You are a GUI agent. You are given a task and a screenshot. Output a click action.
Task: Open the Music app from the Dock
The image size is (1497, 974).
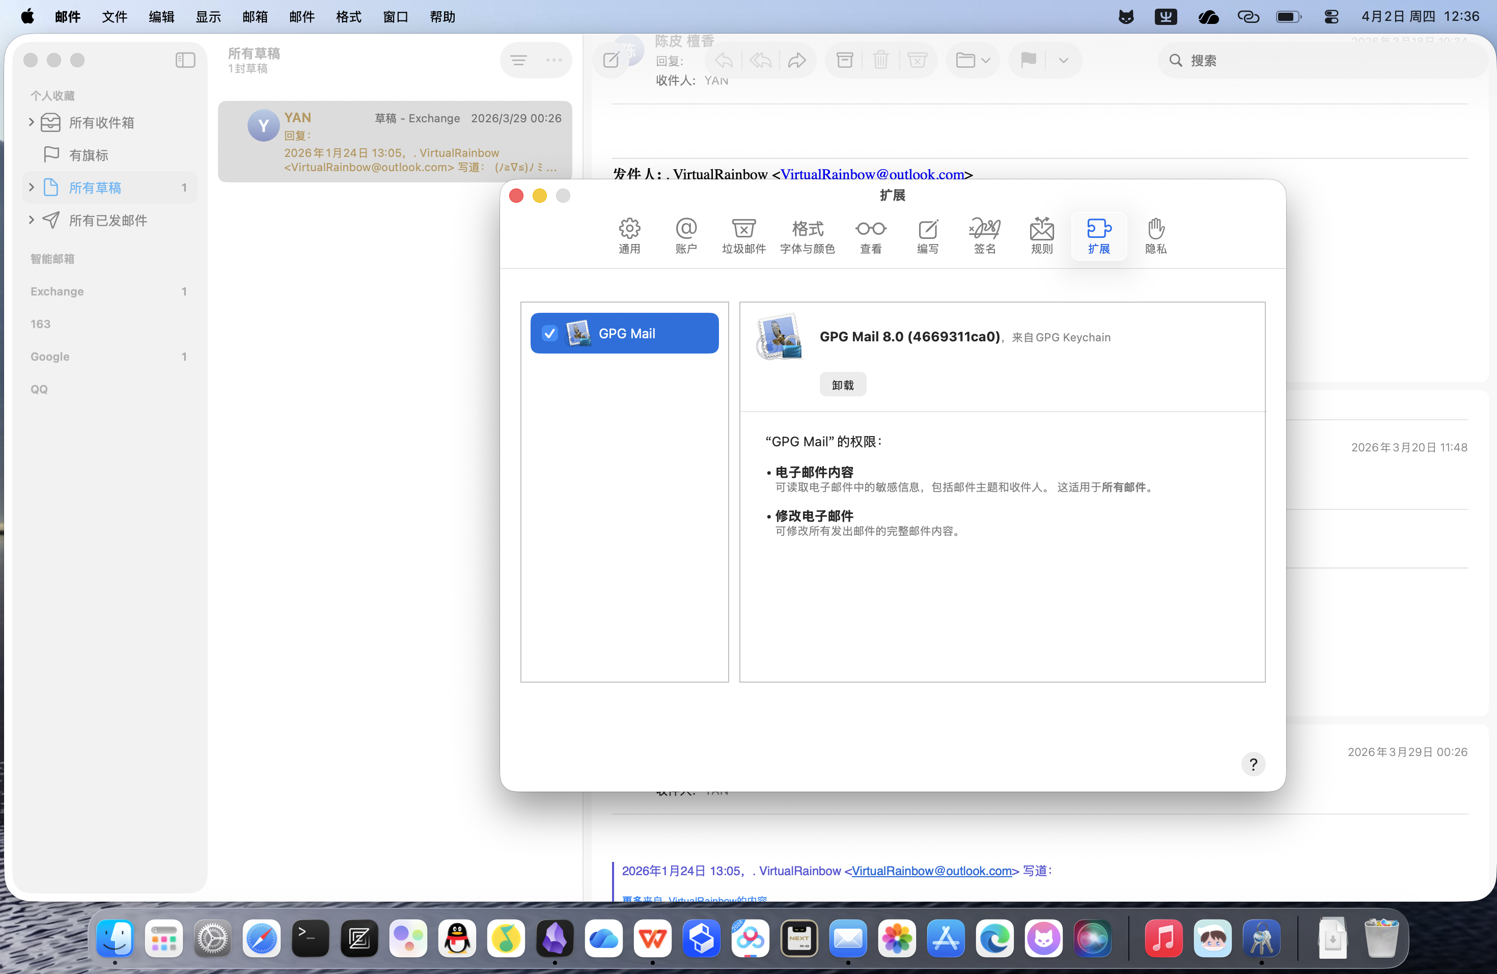[x=1163, y=939]
